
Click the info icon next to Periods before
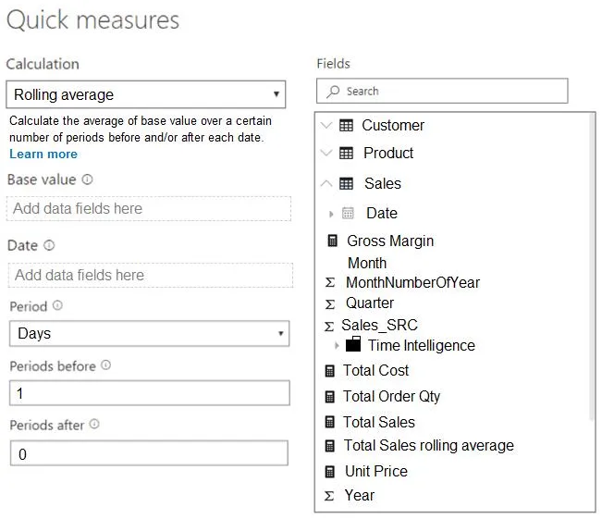tap(105, 365)
